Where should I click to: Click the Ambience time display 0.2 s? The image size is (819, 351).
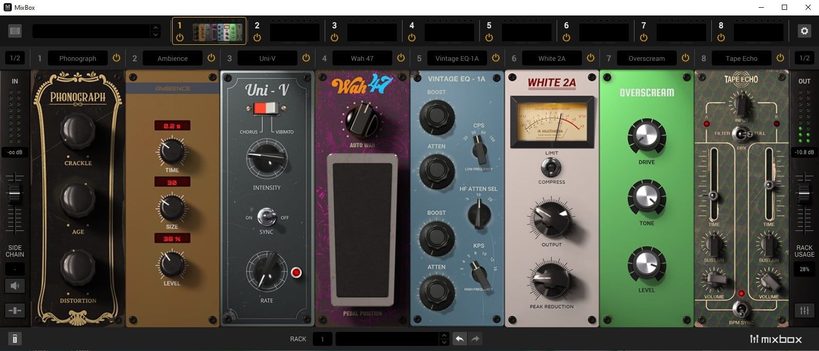[x=172, y=126]
